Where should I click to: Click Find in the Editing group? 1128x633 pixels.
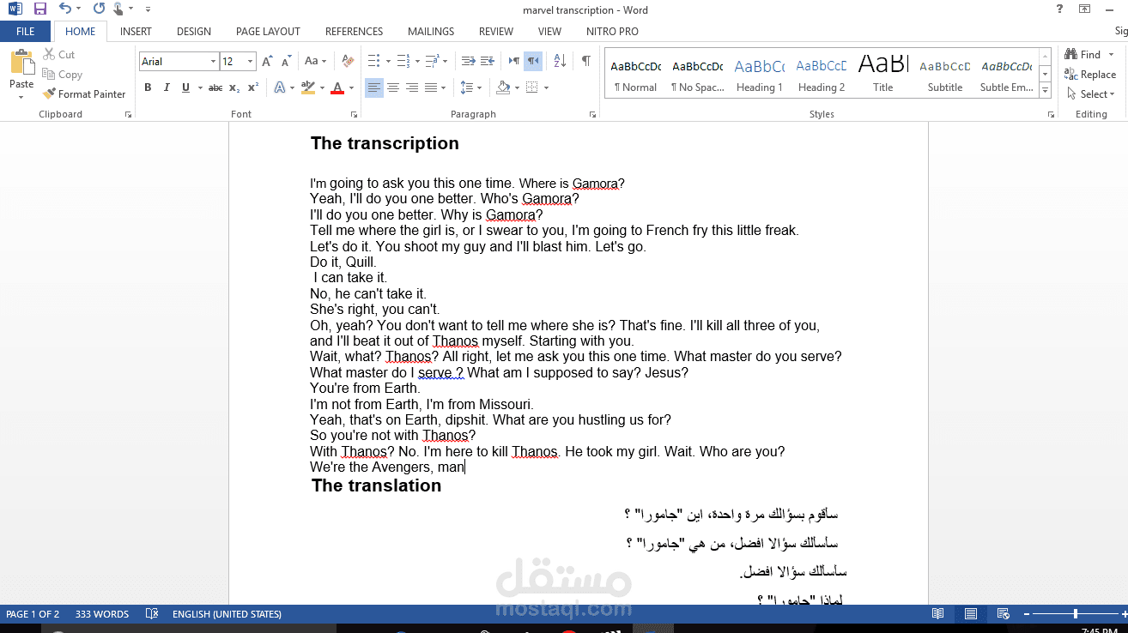pos(1083,55)
